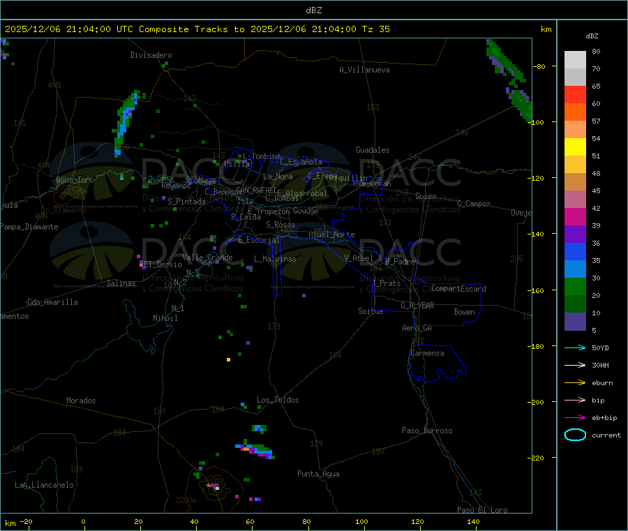
Task: Click the -200 km tick on right axis
Action: pyautogui.click(x=537, y=402)
